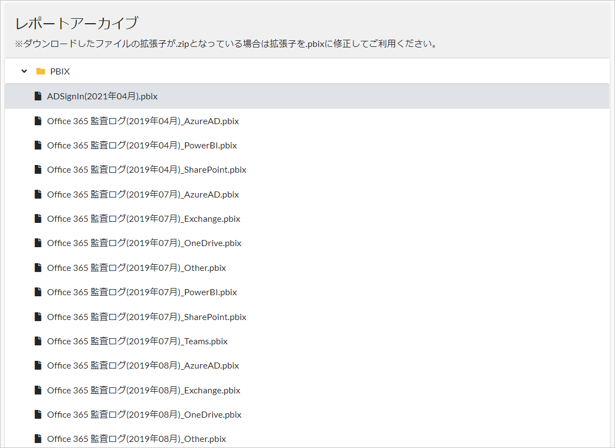Open Office 365 監査ログ(2019年04月)_AzureAD.pbix
This screenshot has width=615, height=448.
pos(143,121)
